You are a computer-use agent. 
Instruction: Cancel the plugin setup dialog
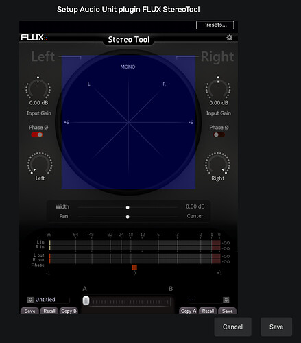232,327
